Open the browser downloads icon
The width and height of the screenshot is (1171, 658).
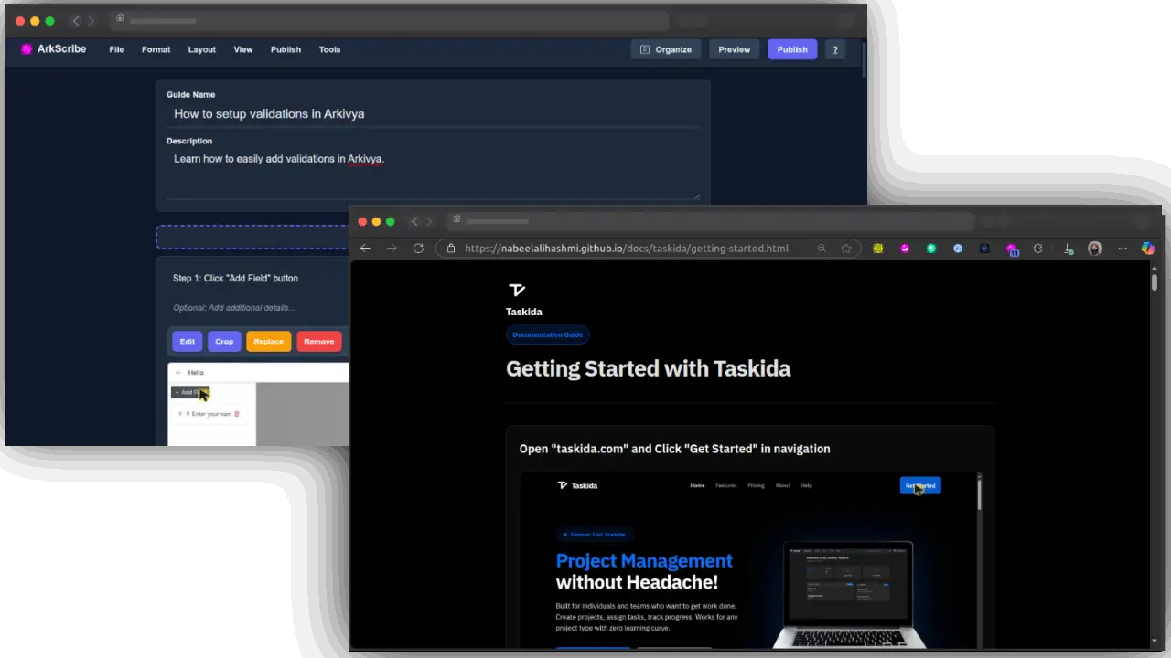[1069, 249]
